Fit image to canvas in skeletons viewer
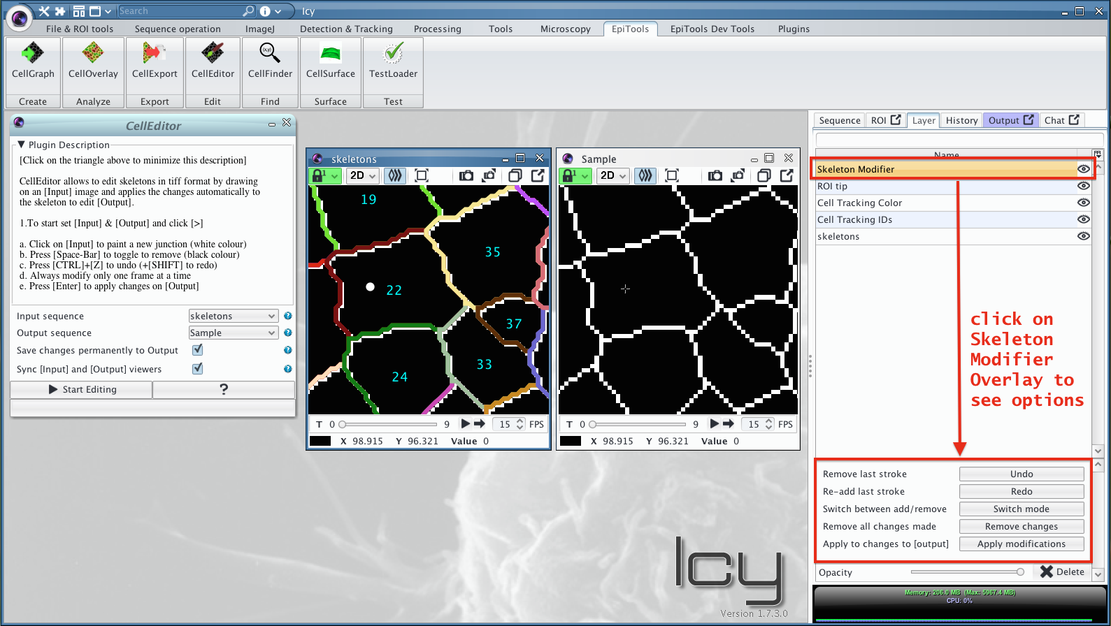The height and width of the screenshot is (626, 1111). (422, 175)
